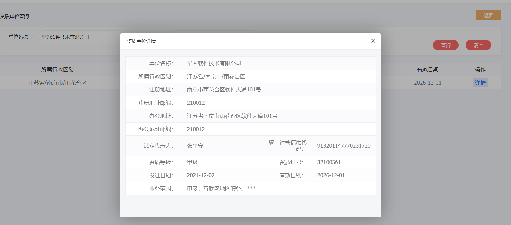Select office address 江苏省南京市雨花台区软件大道101号
Screen dimensions: 511x225
click(232, 116)
